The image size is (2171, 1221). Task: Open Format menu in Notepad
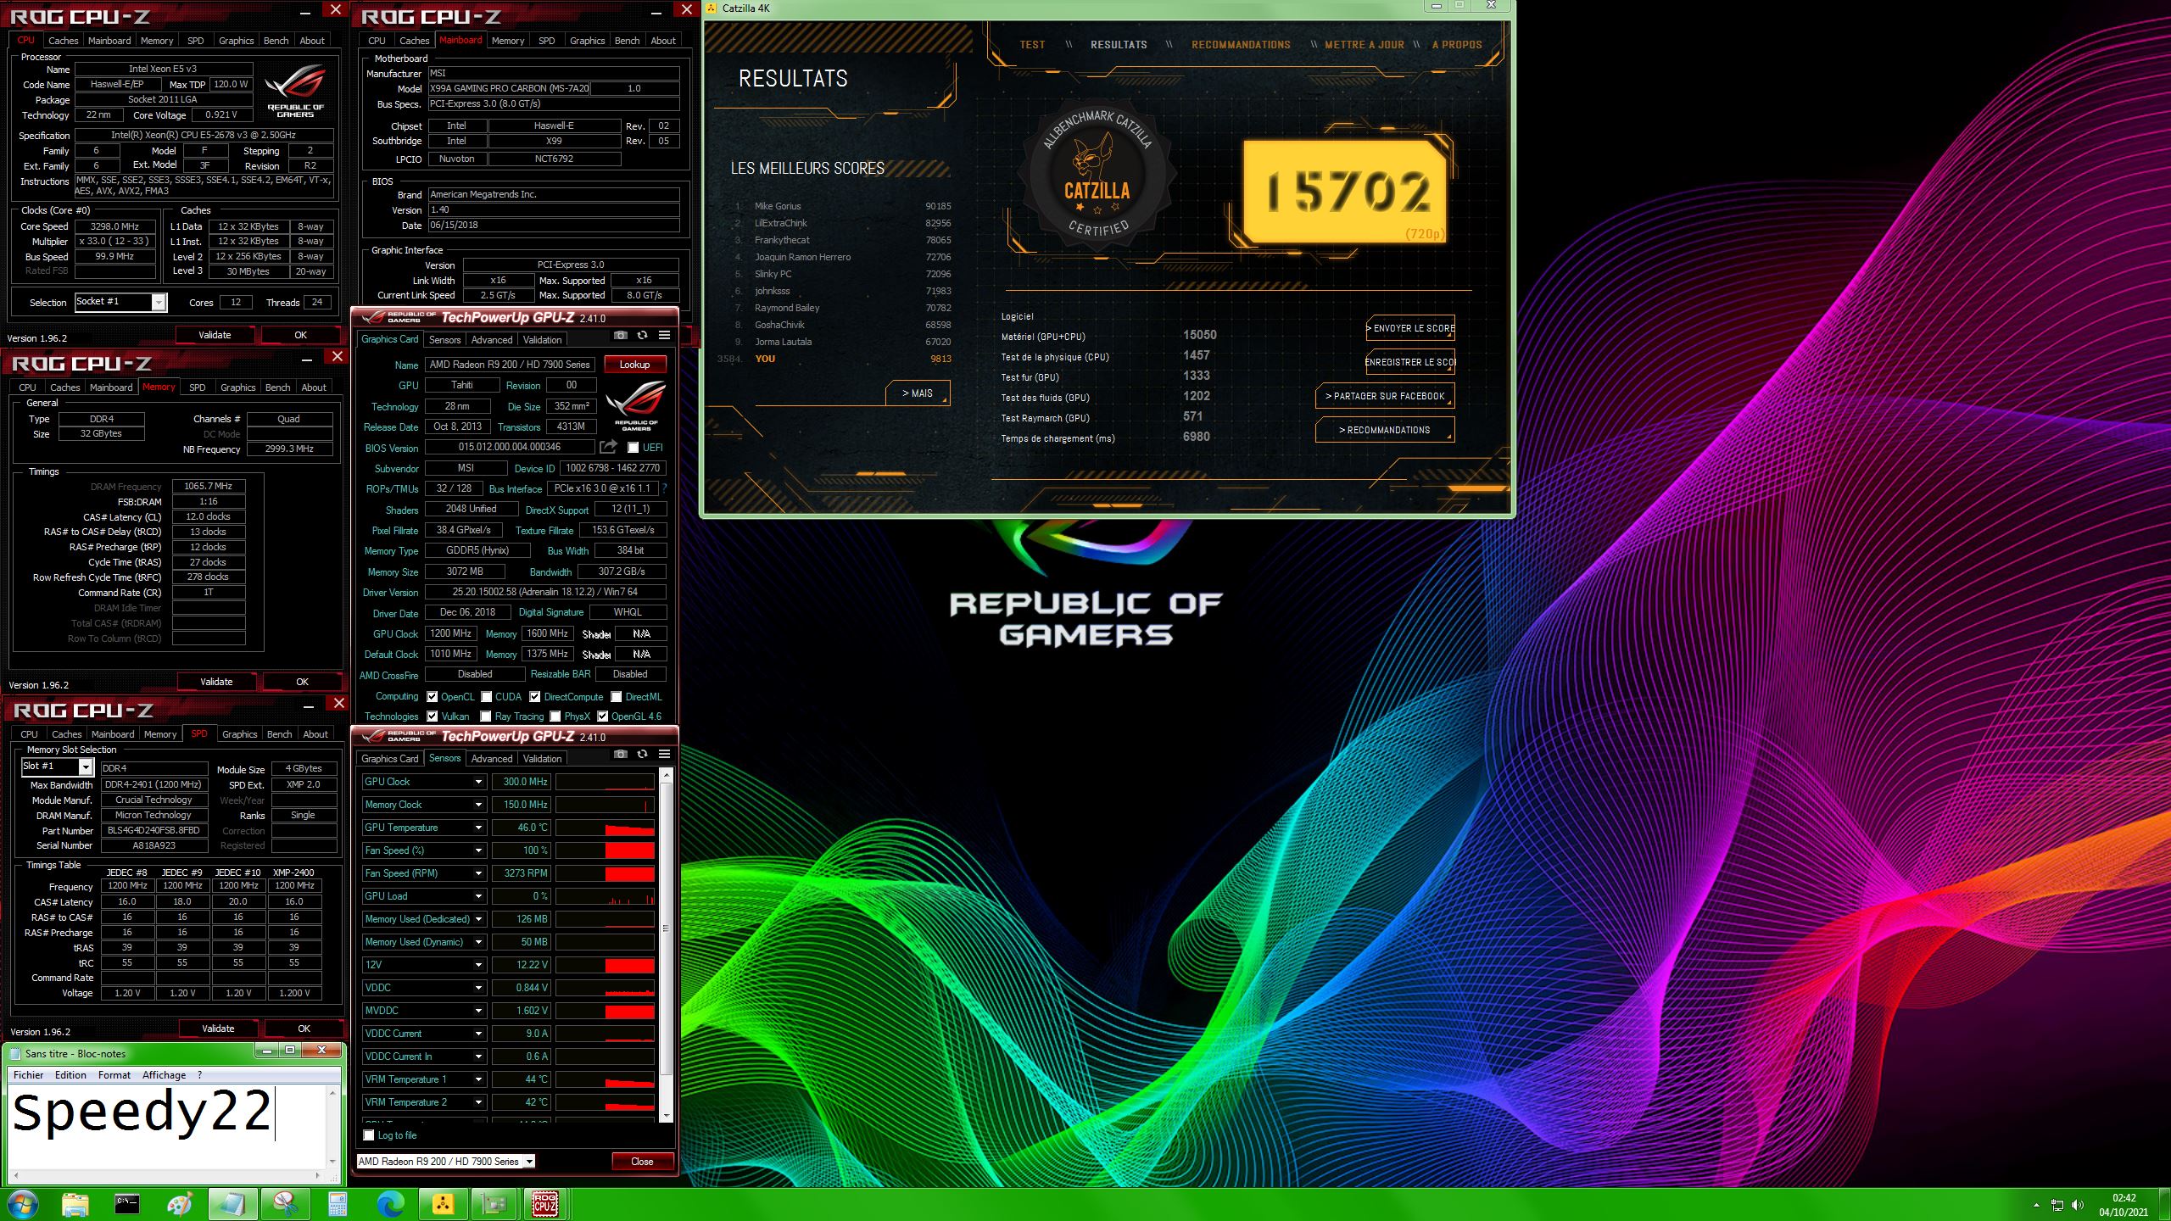[114, 1075]
